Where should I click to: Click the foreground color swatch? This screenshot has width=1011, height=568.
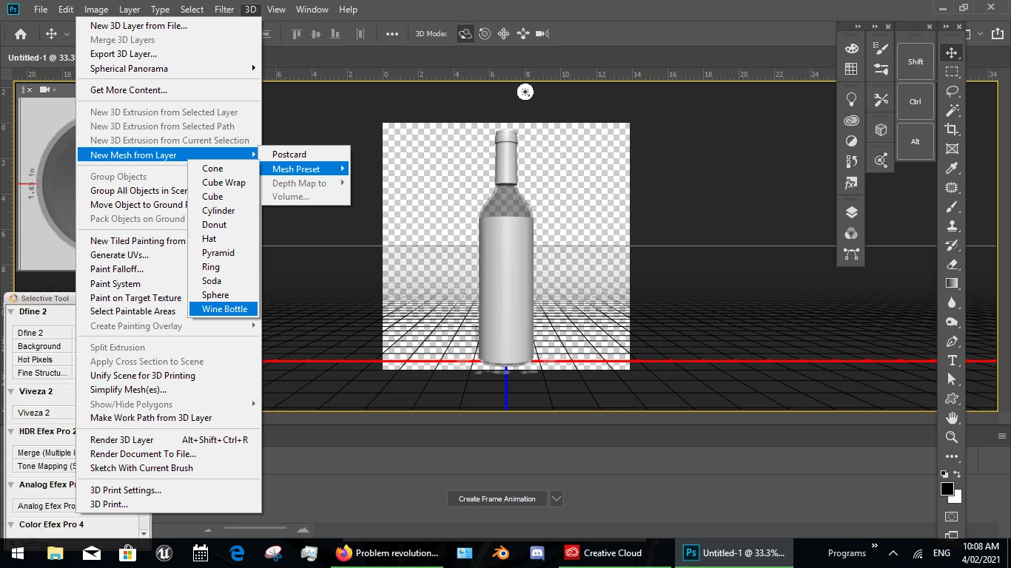coord(947,489)
